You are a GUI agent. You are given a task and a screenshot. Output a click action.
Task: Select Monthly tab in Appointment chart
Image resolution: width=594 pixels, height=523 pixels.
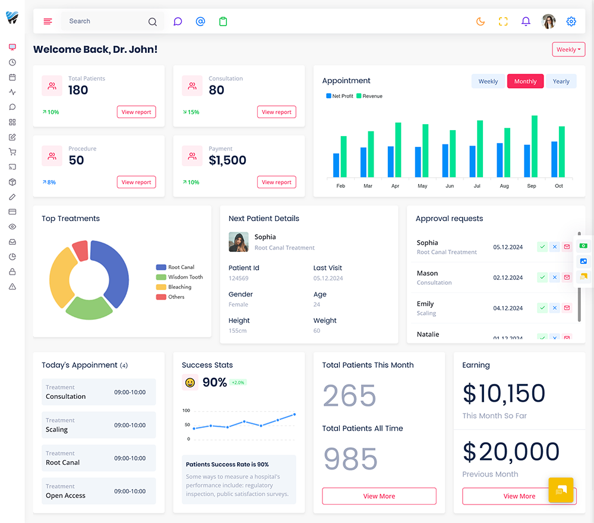525,81
